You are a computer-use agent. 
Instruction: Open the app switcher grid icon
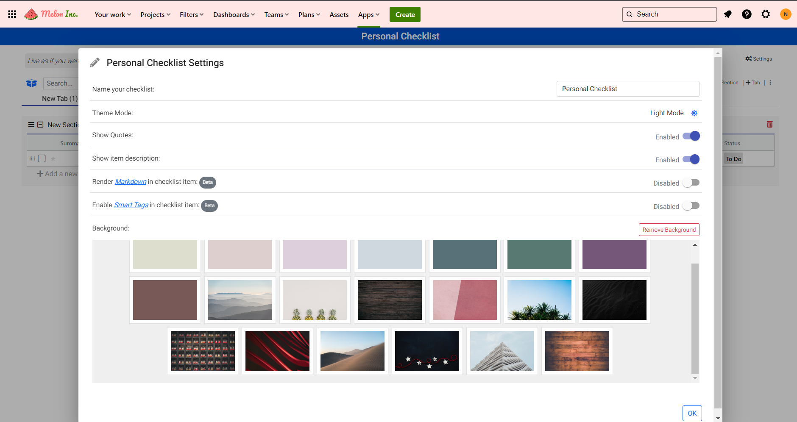tap(12, 14)
